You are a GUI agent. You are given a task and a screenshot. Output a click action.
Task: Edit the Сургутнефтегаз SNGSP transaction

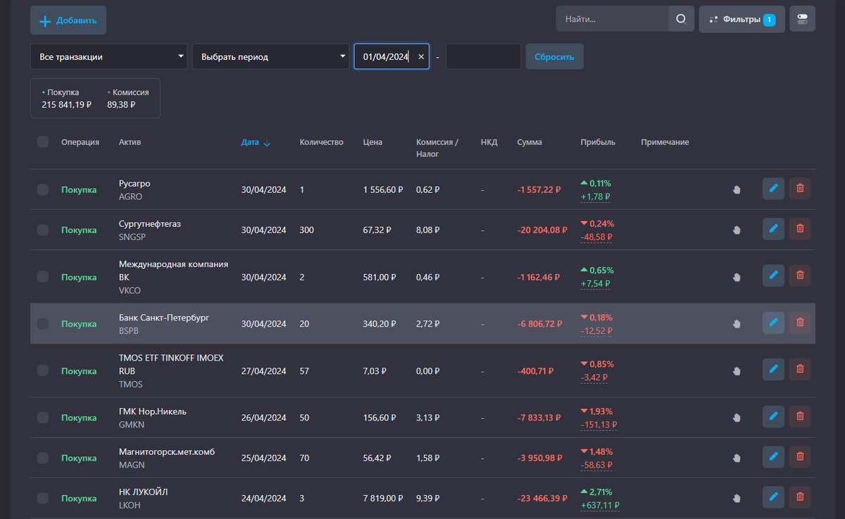(773, 229)
